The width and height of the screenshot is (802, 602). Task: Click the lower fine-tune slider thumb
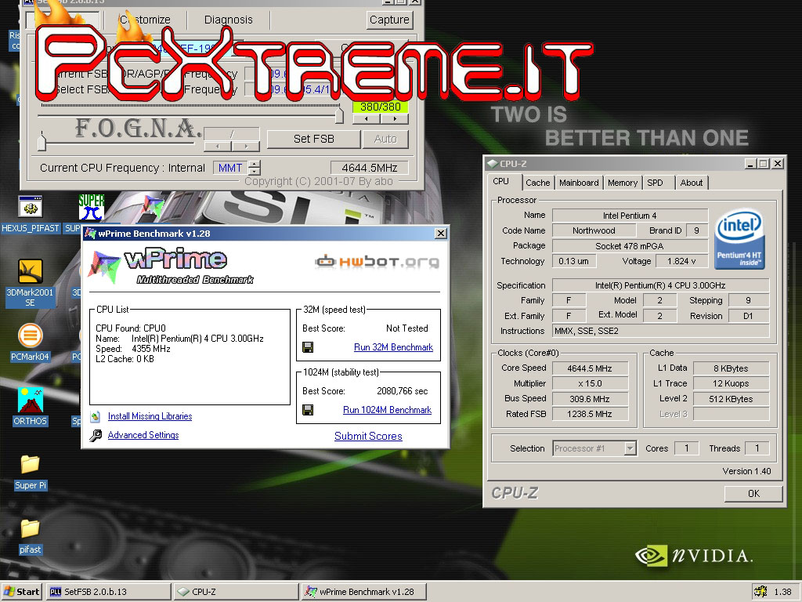click(42, 141)
